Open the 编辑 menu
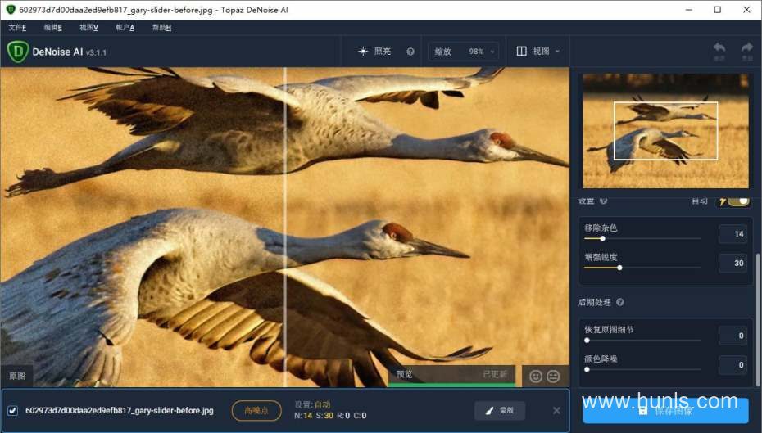The height and width of the screenshot is (433, 762). click(53, 28)
